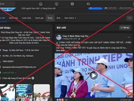Open the post timestamp 4 tháng 9

tap(70, 39)
